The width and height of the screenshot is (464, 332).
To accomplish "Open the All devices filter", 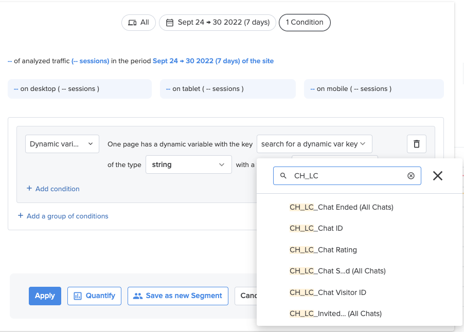I will click(138, 23).
